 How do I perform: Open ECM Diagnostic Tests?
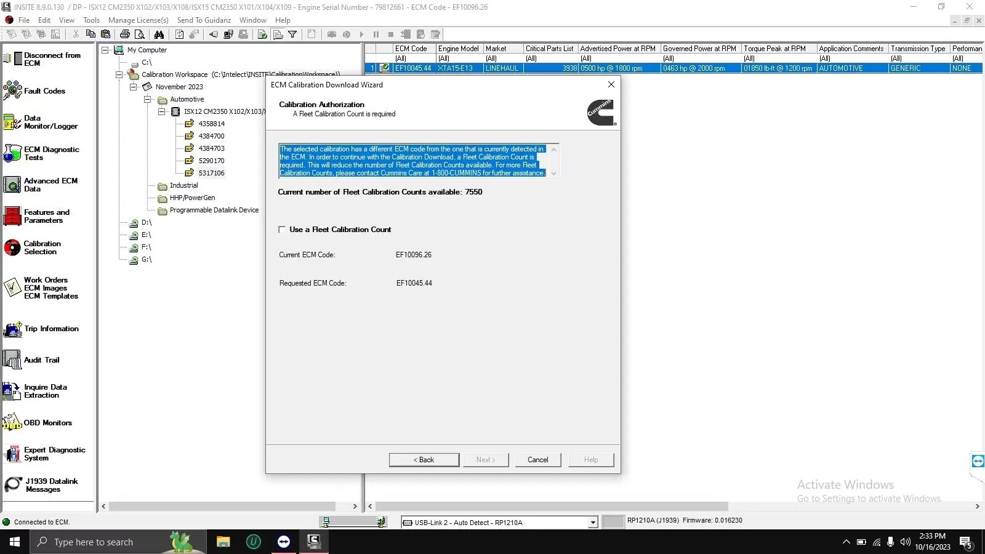(41, 153)
